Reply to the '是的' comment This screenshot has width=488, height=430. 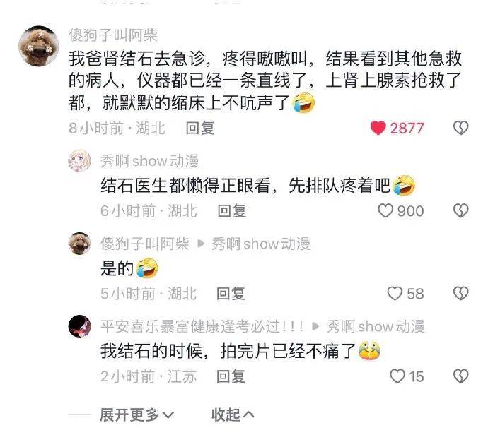231,294
